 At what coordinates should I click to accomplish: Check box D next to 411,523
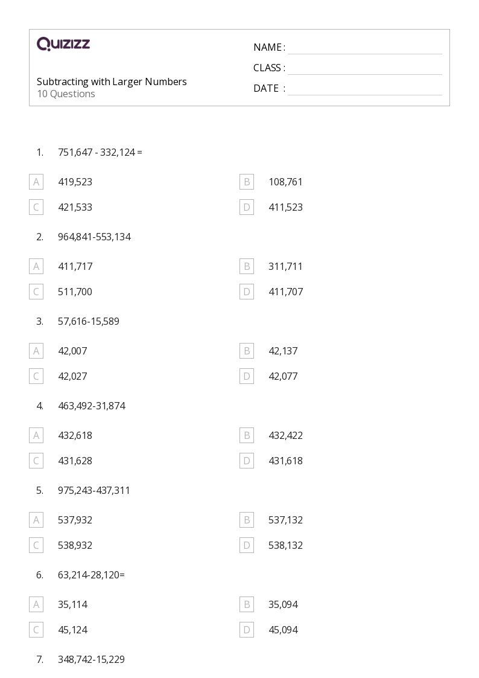pos(246,207)
